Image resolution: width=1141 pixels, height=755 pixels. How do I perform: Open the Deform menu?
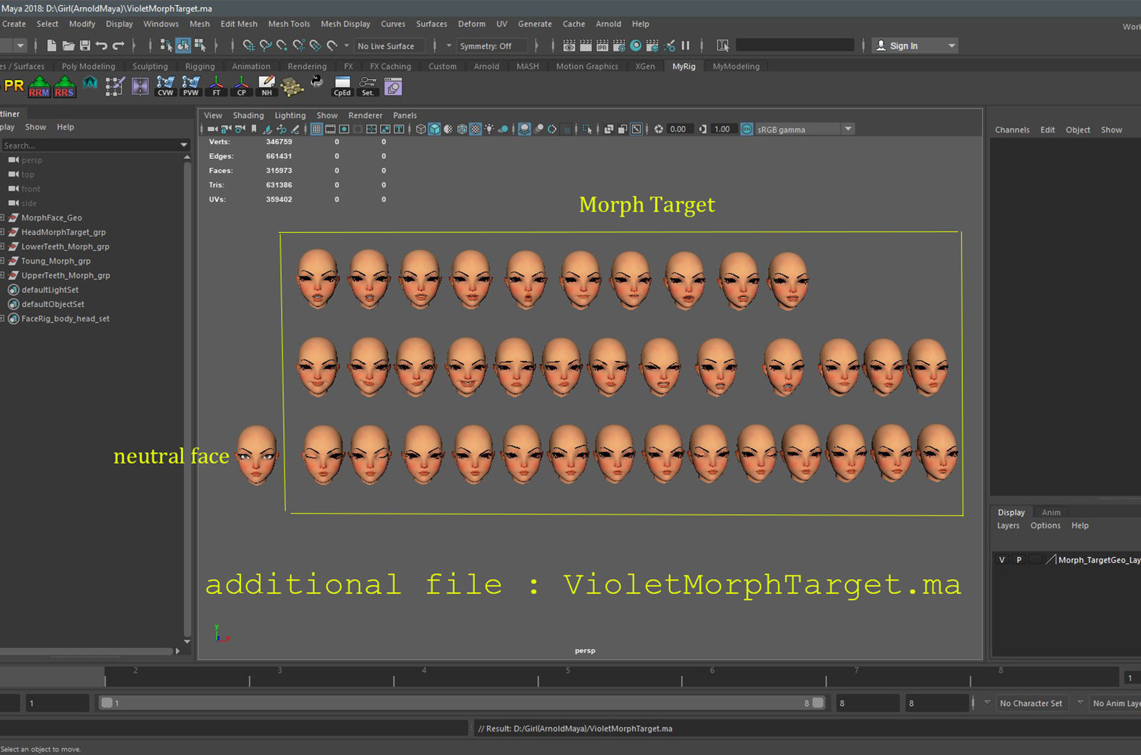click(x=471, y=24)
